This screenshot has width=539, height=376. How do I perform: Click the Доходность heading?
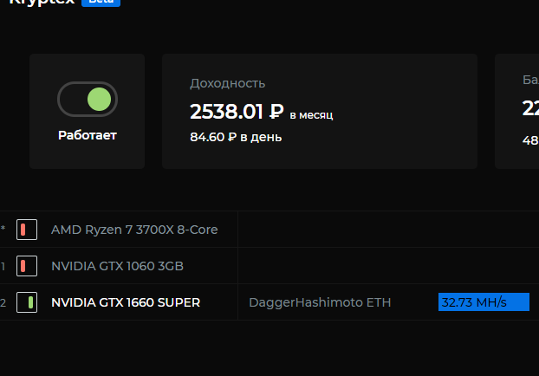pos(228,83)
